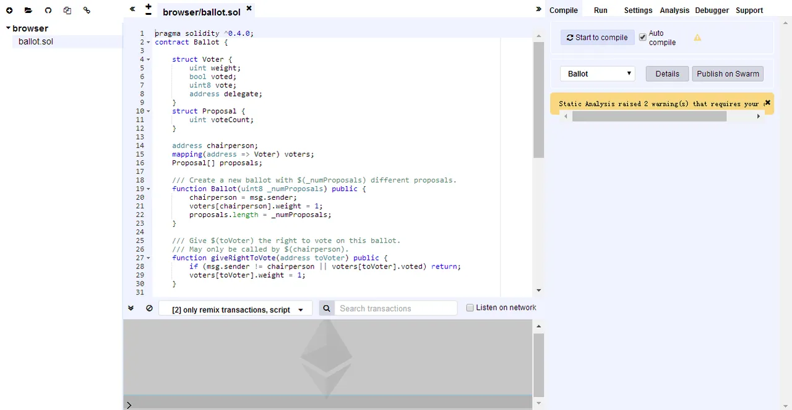Fold contract Ballot at line 2

coord(148,42)
